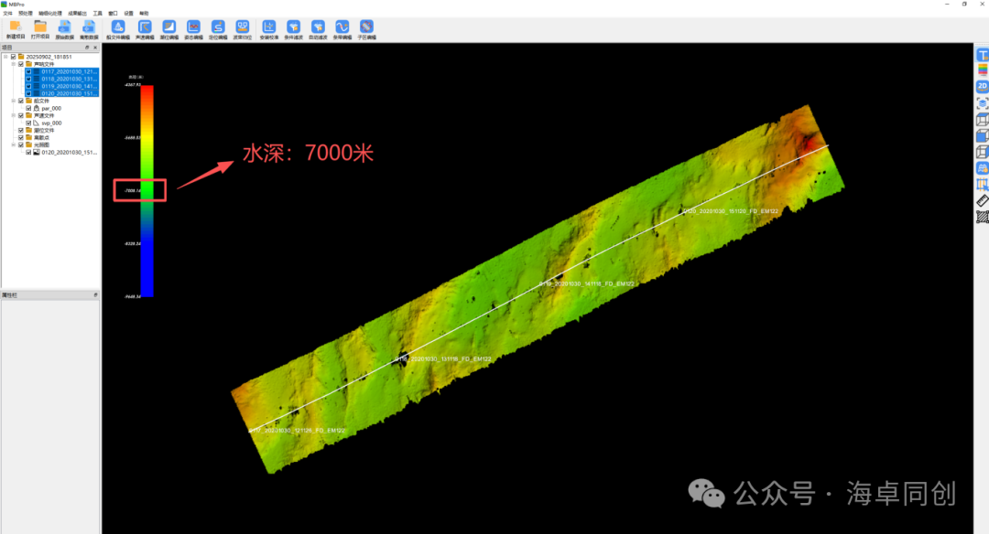Close the 项目 panel
This screenshot has height=534, width=989.
click(96, 47)
